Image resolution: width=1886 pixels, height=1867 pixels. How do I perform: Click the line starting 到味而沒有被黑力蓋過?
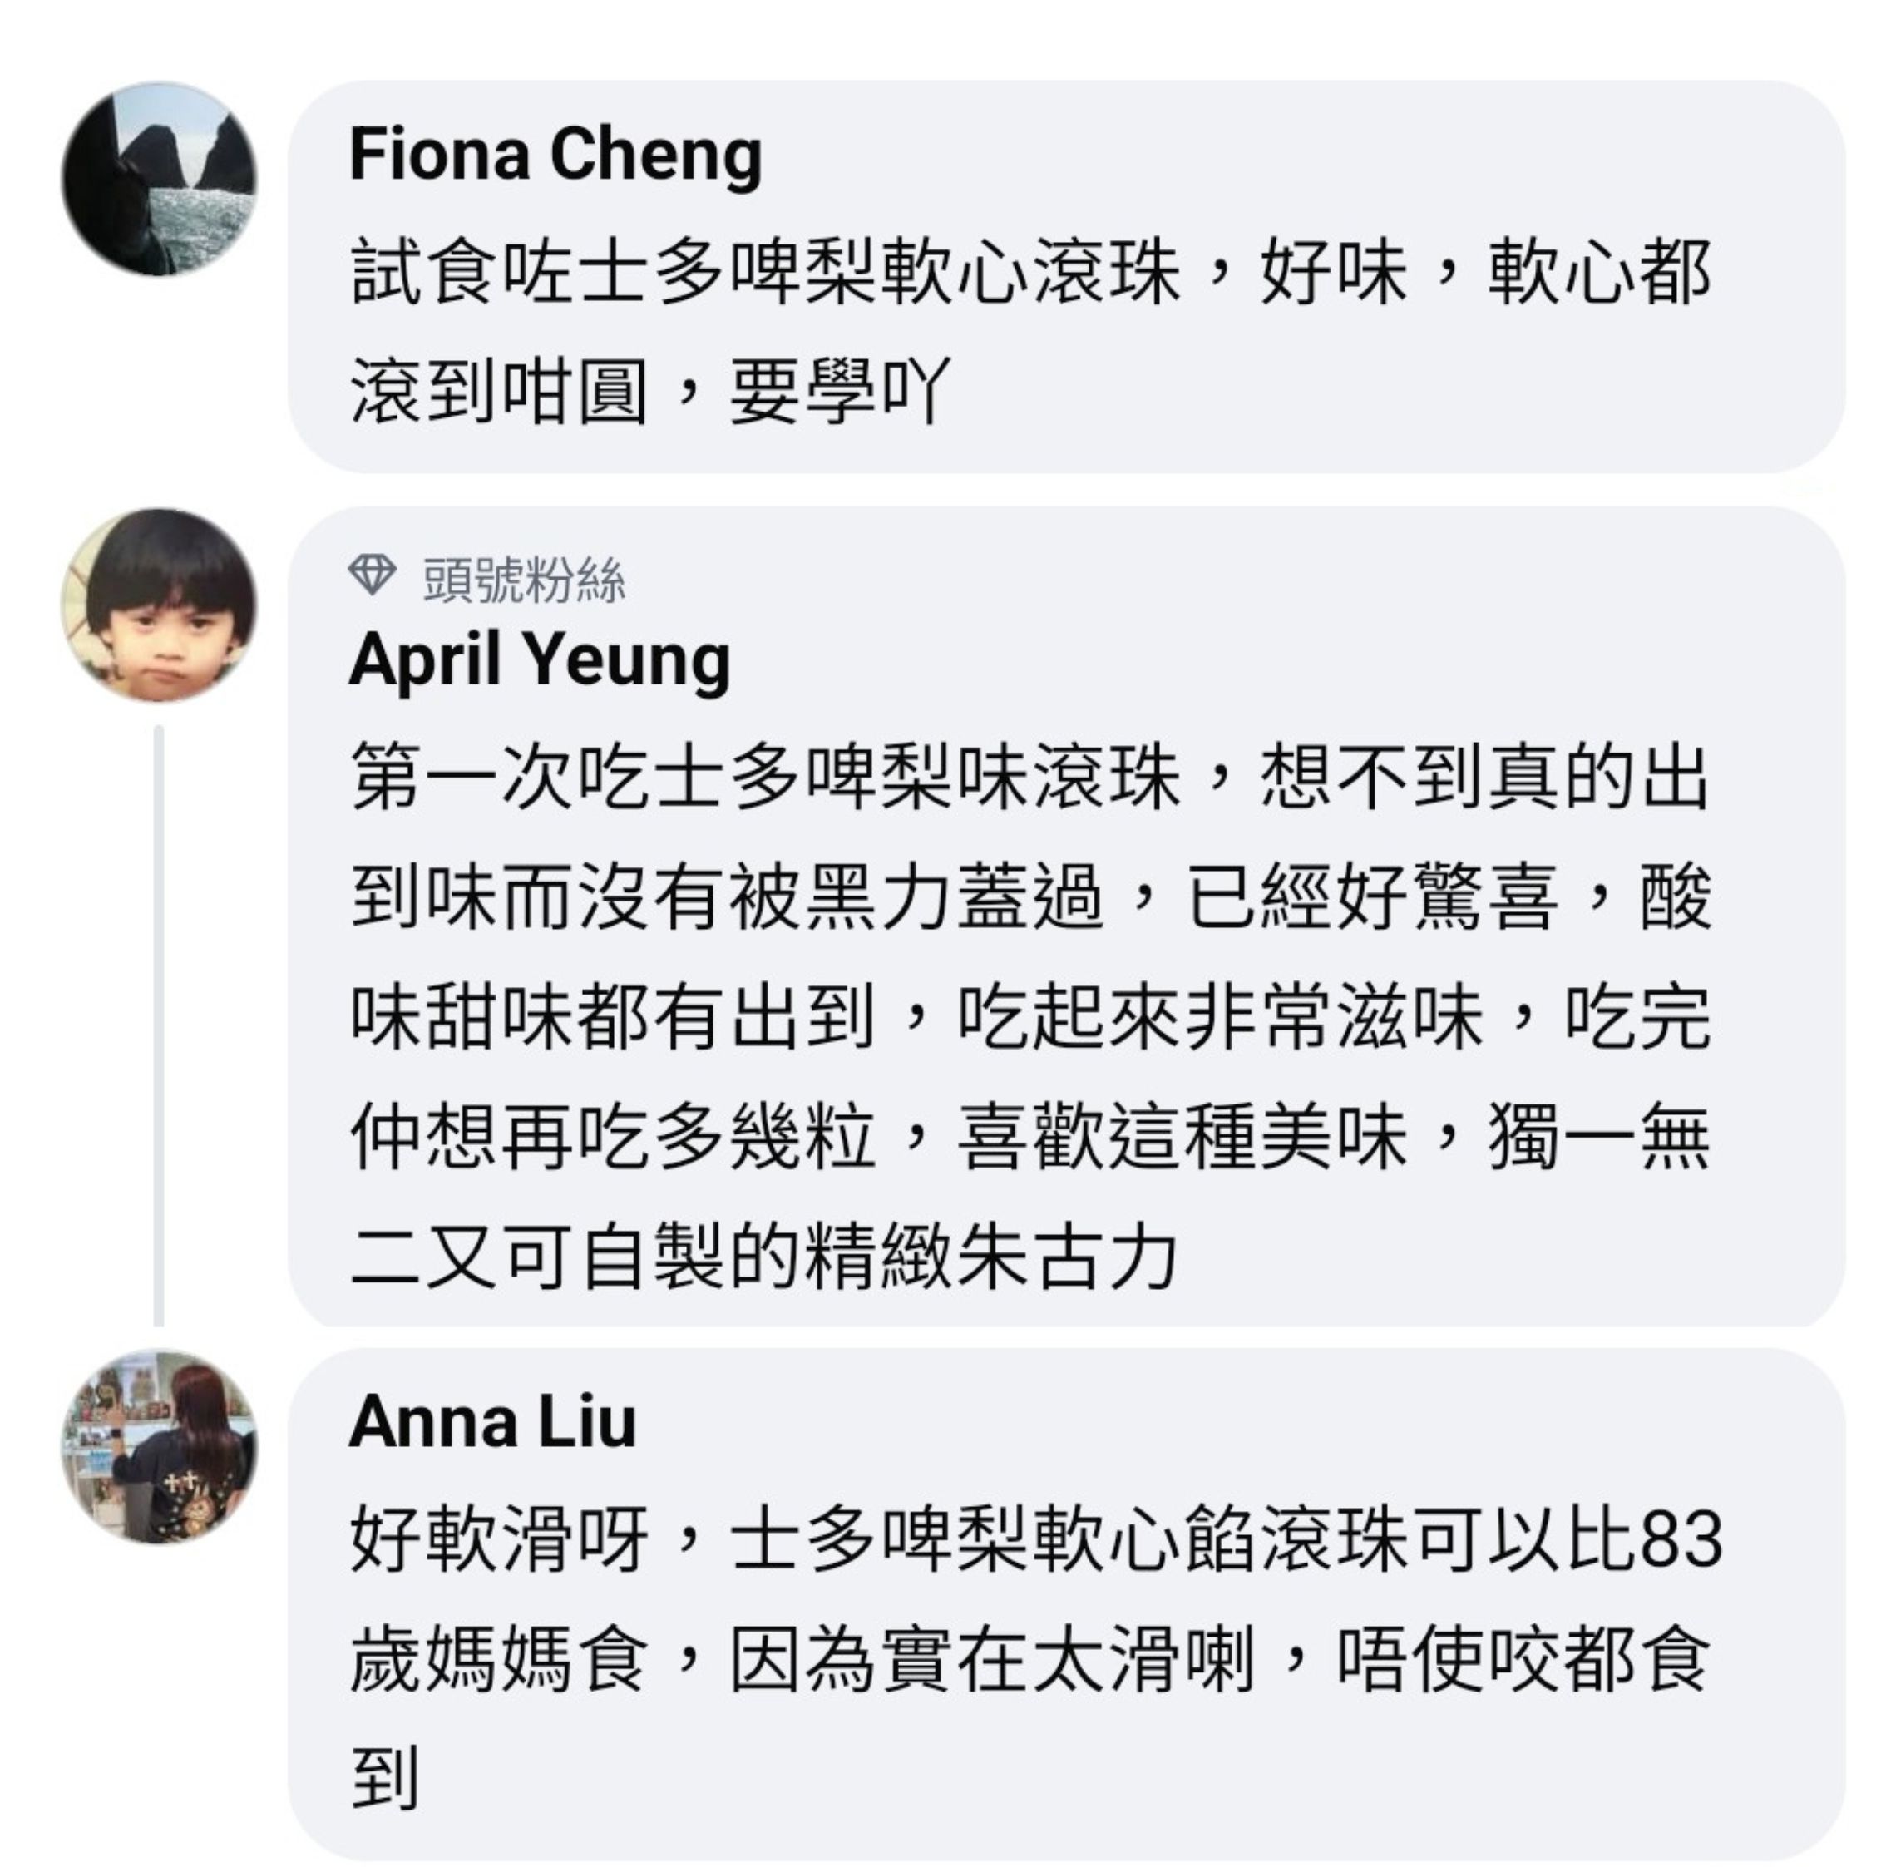[1031, 897]
